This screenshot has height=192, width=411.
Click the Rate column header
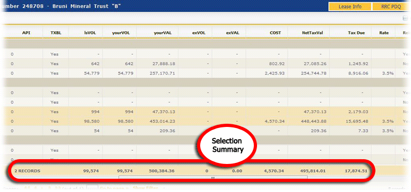click(x=384, y=33)
